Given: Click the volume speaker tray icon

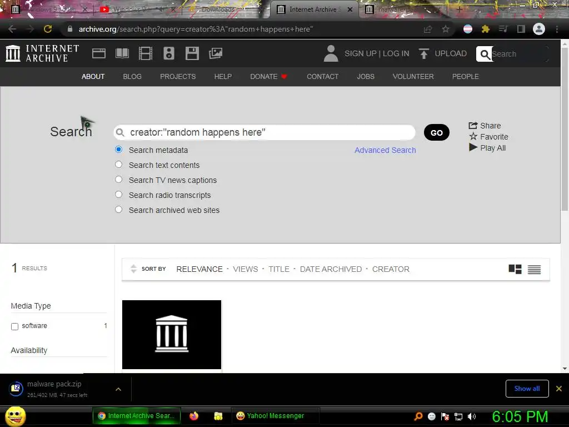Looking at the screenshot, I should pyautogui.click(x=471, y=416).
